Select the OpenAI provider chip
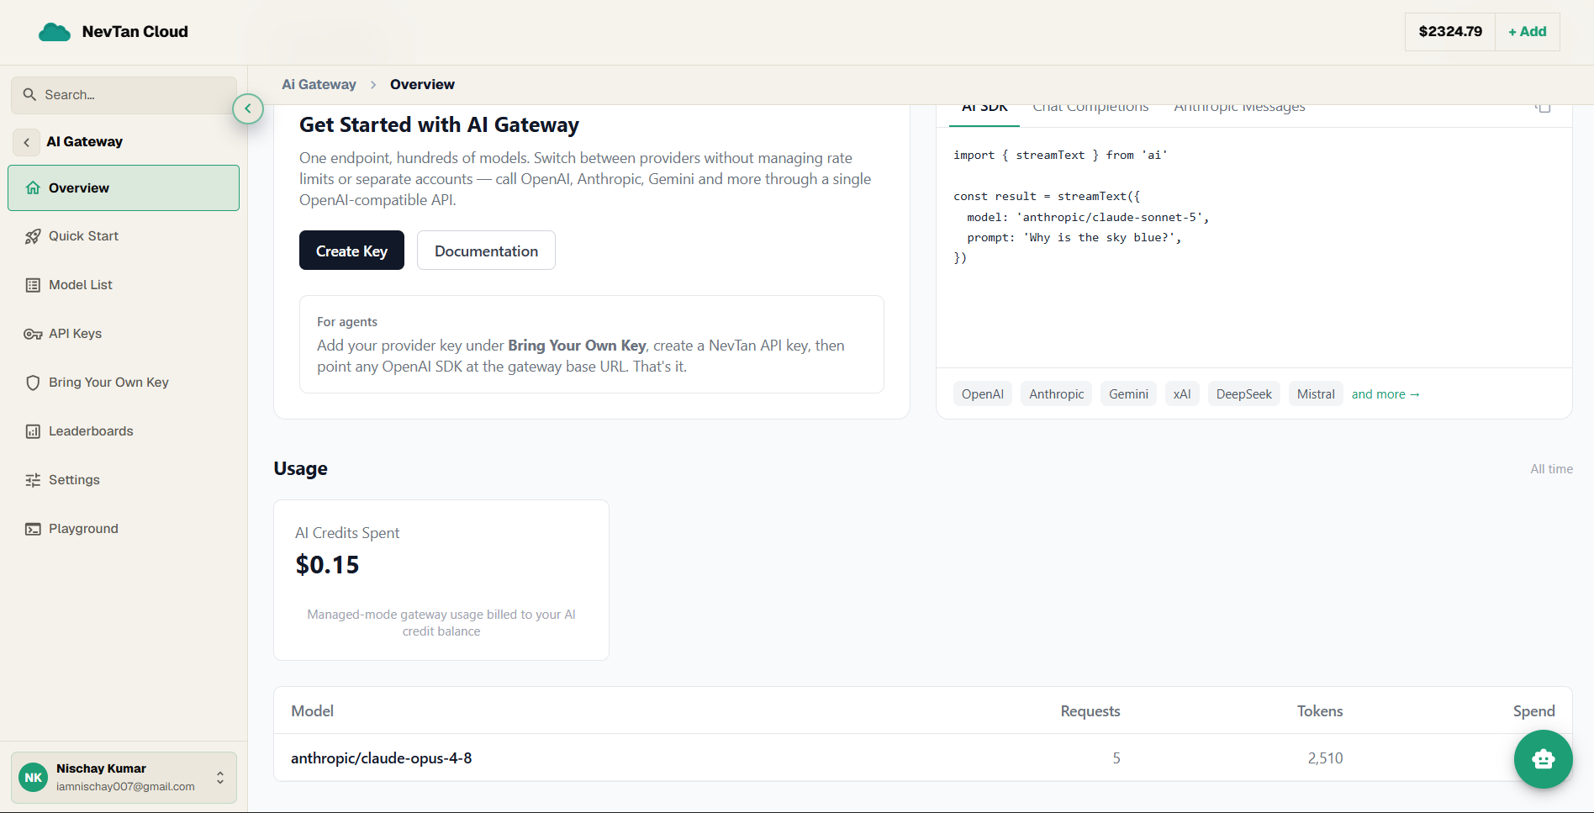This screenshot has width=1594, height=813. [x=983, y=394]
